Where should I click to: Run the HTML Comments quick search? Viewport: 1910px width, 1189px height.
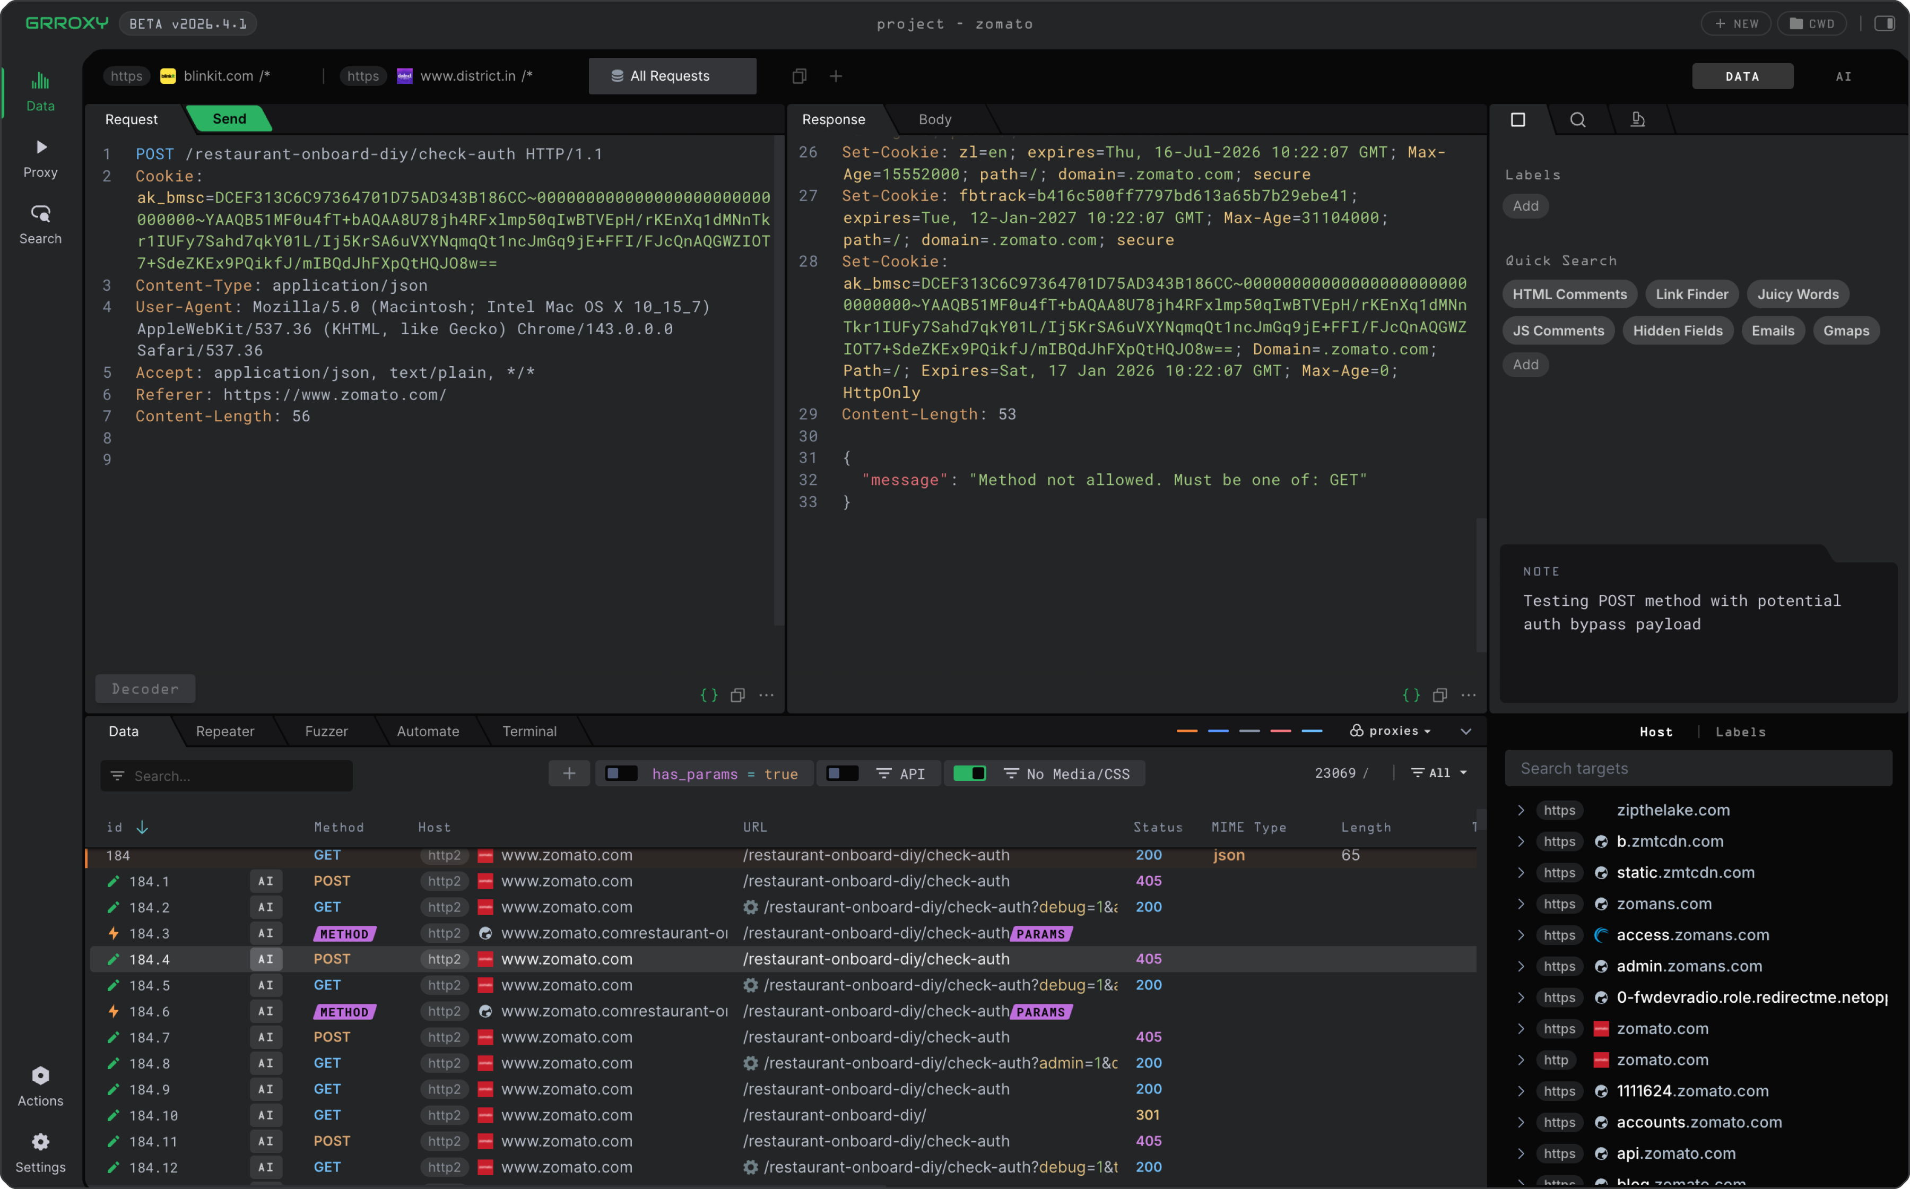pos(1569,294)
